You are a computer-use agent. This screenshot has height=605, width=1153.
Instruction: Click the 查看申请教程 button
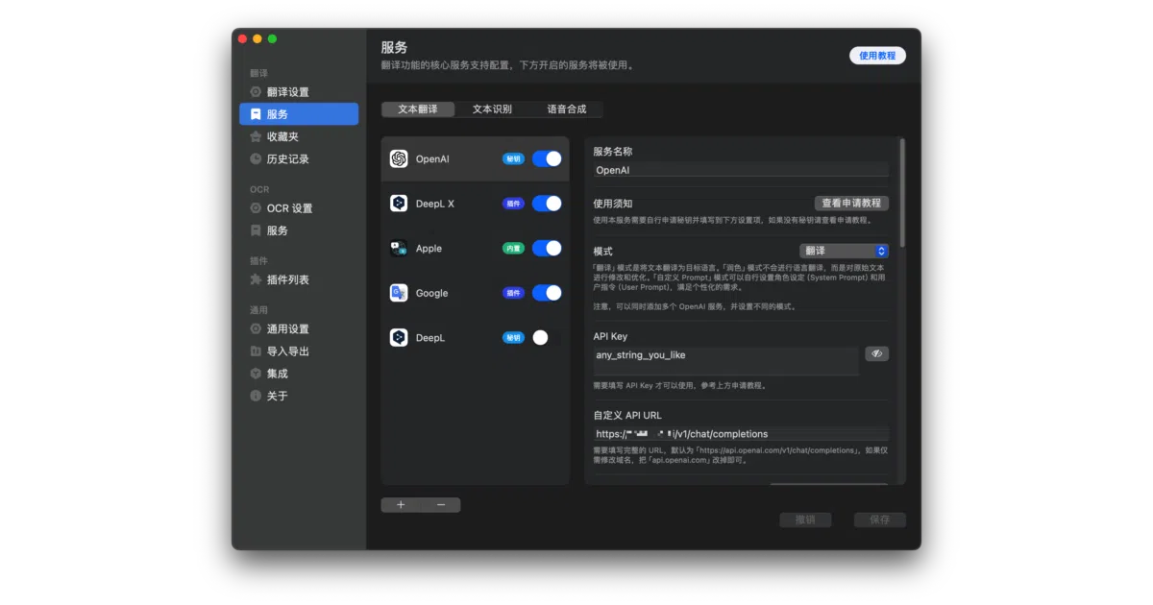point(852,204)
